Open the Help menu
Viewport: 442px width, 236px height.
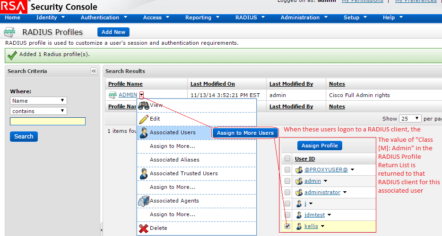pos(393,17)
